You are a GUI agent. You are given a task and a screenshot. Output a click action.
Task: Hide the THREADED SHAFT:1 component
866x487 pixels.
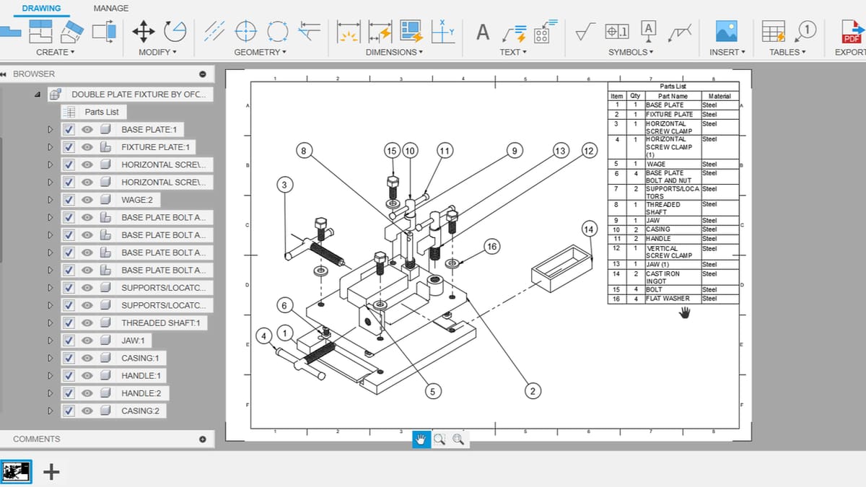(x=86, y=323)
